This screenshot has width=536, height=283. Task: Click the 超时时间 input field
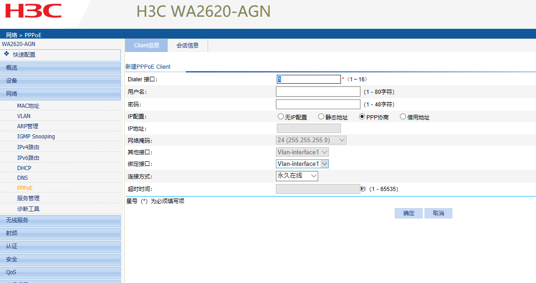(318, 189)
